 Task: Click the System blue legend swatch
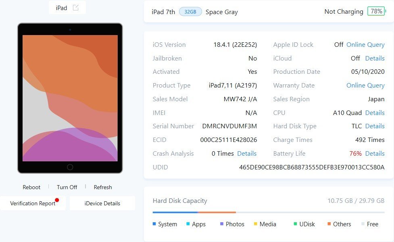click(154, 224)
